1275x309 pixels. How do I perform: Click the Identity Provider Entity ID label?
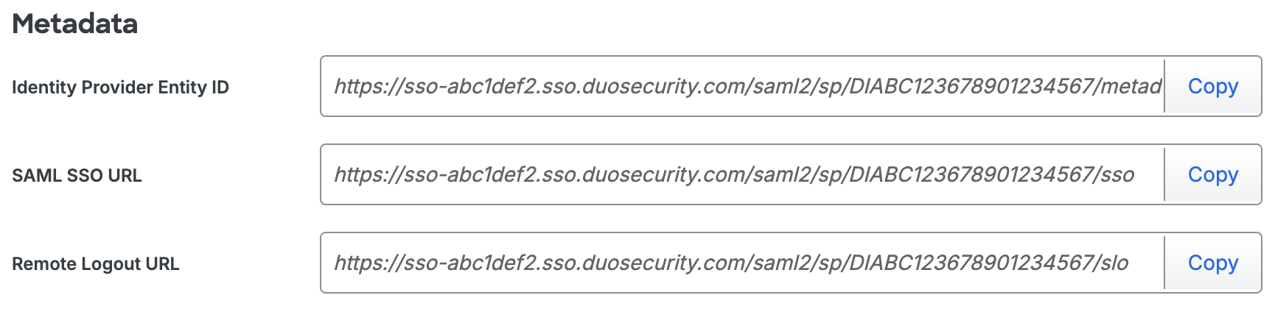click(x=120, y=88)
